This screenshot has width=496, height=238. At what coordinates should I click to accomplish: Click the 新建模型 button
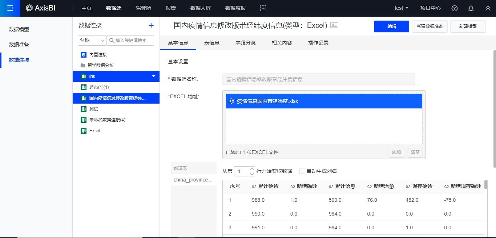(468, 26)
